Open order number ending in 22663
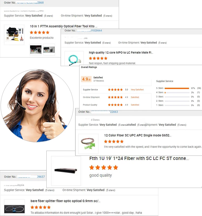Viewport: 202px width, 216px height. coord(105,112)
